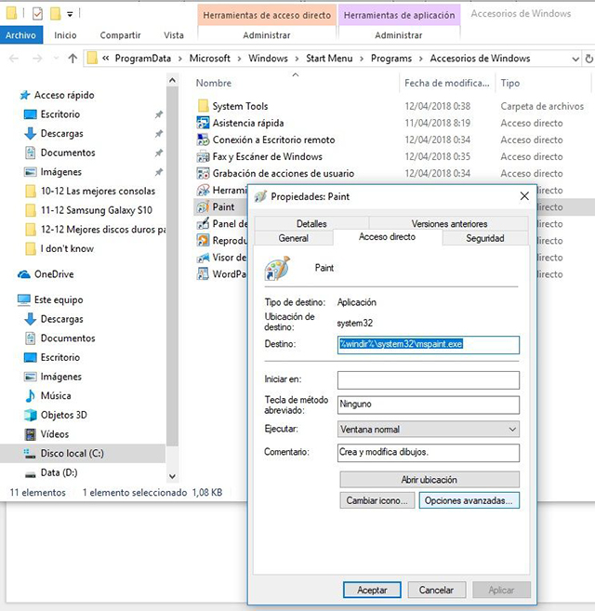Switch to the Compartir ribbon tab
Screen dimensions: 595x611
(120, 35)
